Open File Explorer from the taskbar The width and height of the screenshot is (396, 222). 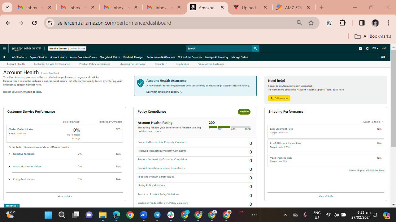102,215
